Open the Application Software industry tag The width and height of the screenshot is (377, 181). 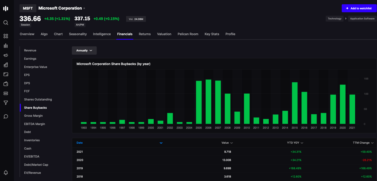coord(362,19)
